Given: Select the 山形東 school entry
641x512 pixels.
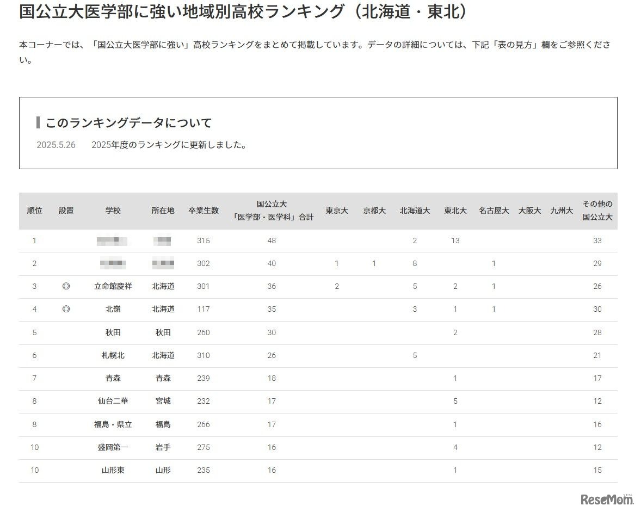Looking at the screenshot, I should (x=114, y=470).
